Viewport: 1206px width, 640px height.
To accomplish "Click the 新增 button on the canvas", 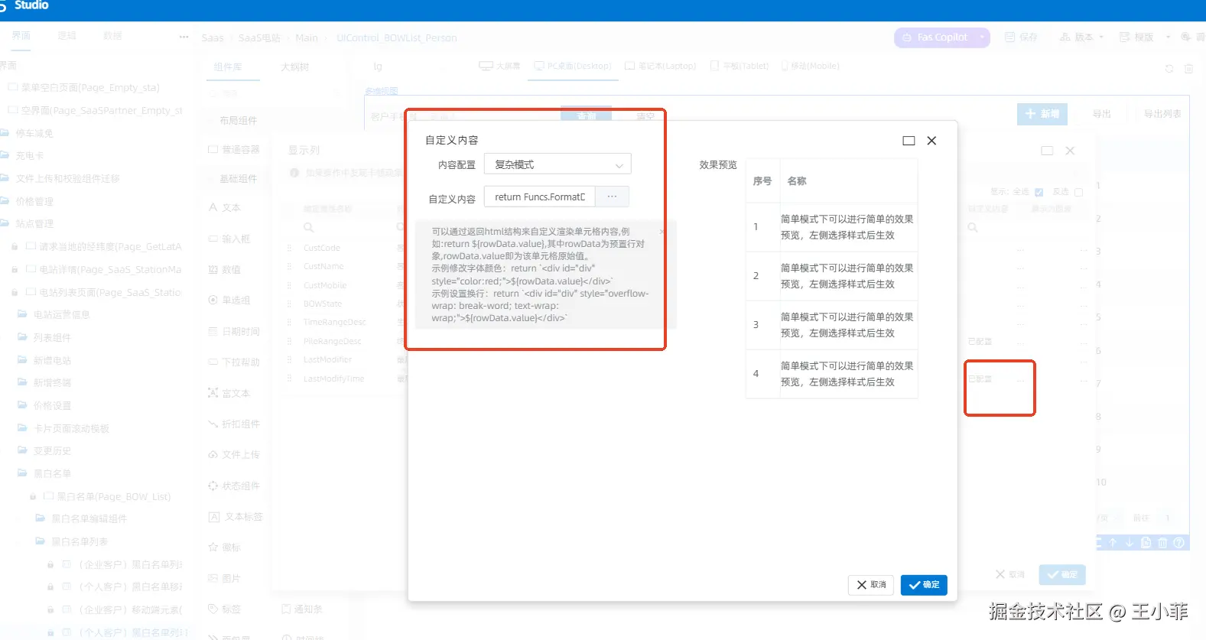I will (1042, 114).
